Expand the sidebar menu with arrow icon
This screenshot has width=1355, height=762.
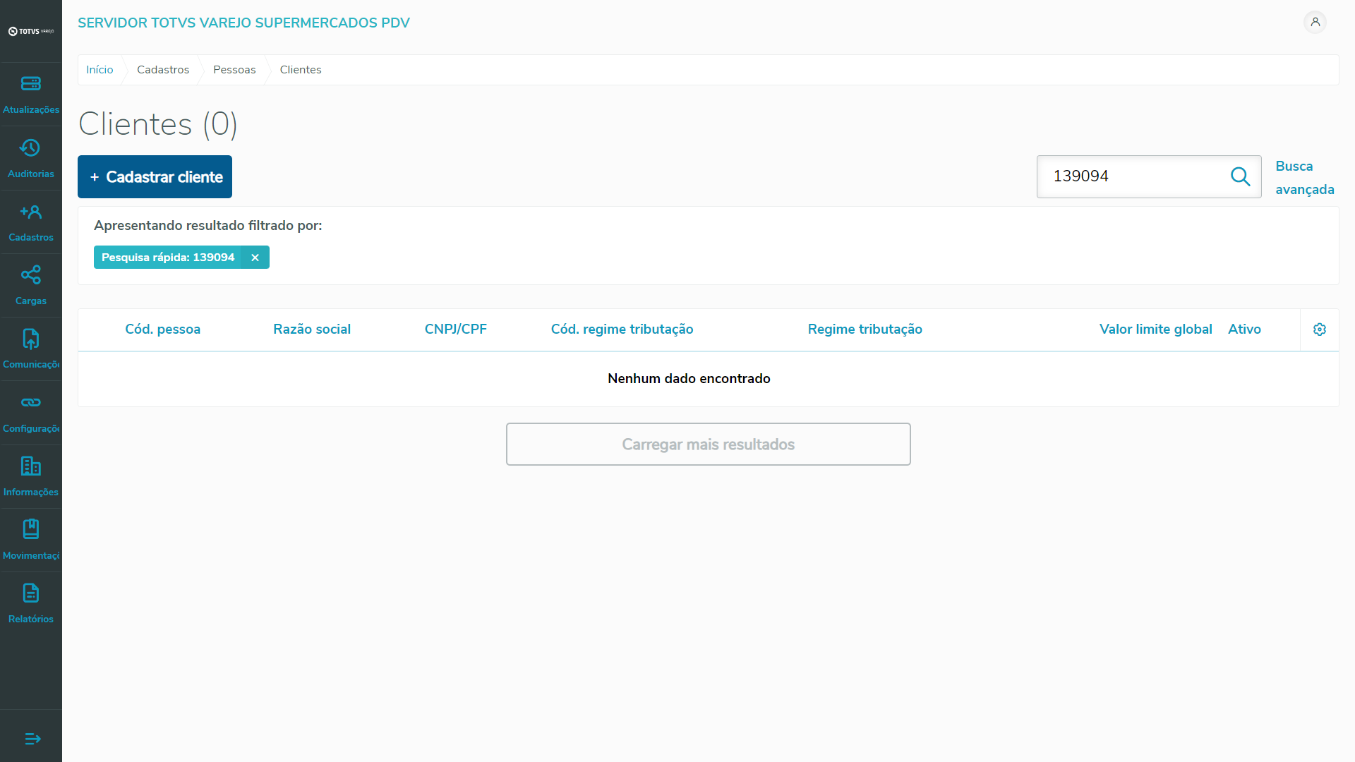click(32, 739)
